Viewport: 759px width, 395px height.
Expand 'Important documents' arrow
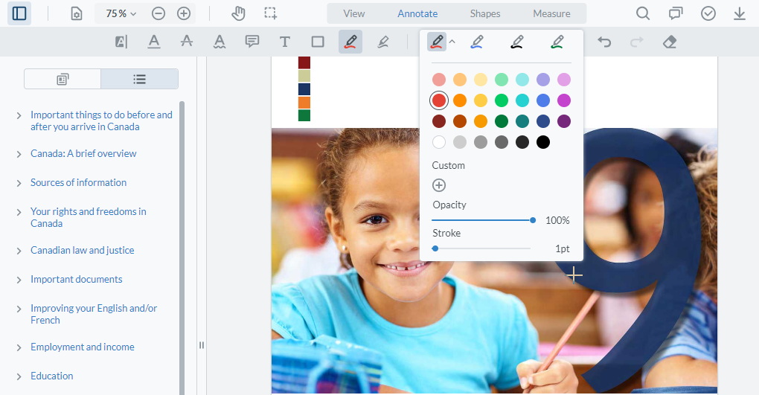pyautogui.click(x=19, y=280)
